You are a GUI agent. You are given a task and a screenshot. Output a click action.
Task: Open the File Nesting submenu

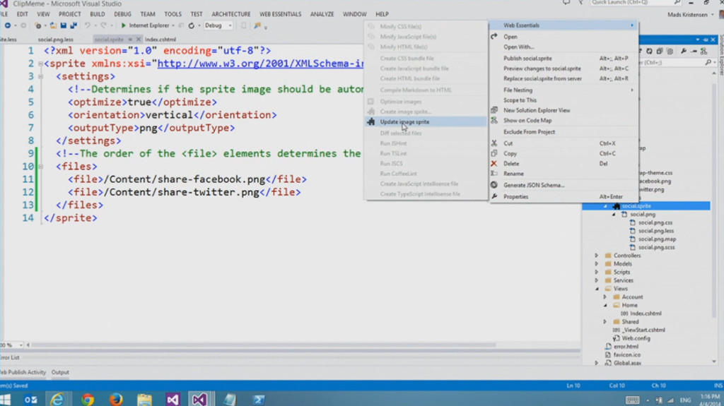564,90
